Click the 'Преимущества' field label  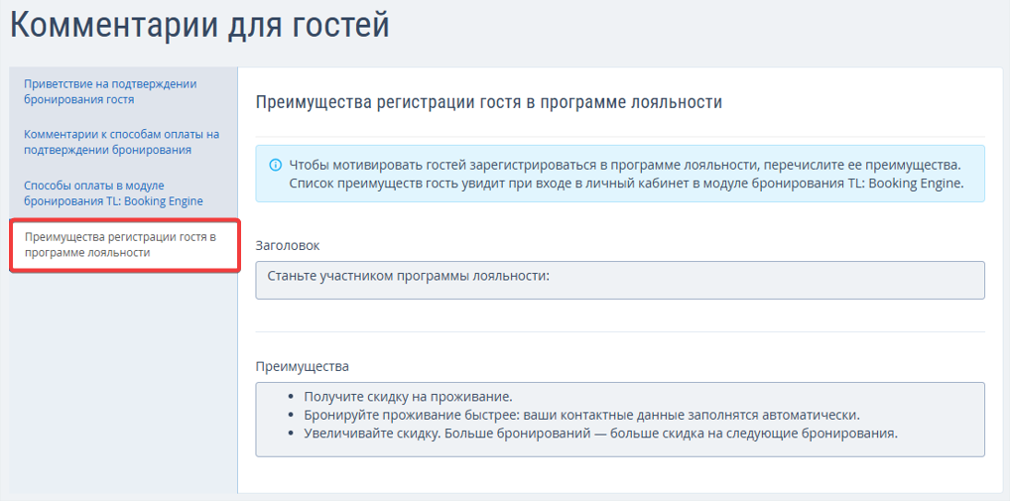pos(302,366)
